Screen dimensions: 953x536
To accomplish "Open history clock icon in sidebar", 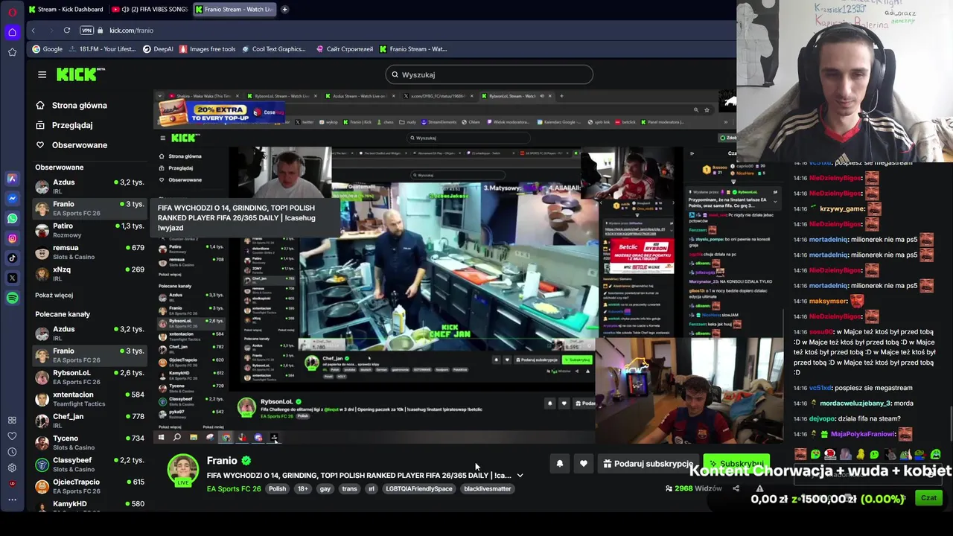I will pyautogui.click(x=12, y=452).
